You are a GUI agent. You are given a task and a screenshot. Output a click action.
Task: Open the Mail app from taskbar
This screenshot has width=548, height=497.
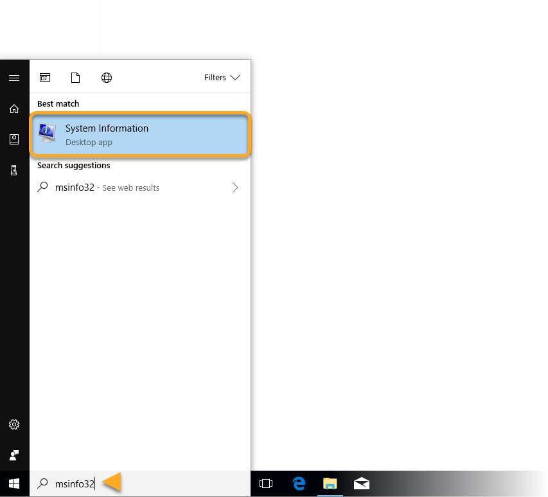pyautogui.click(x=362, y=484)
